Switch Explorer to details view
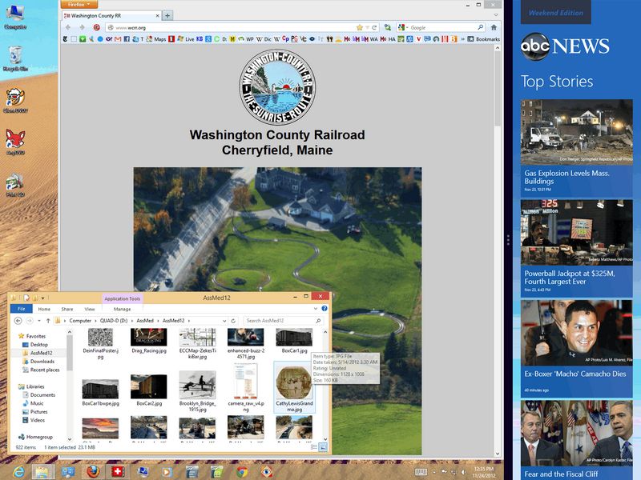The height and width of the screenshot is (480, 641). [x=314, y=447]
